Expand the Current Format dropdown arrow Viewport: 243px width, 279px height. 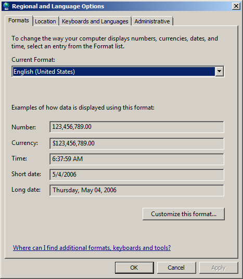pyautogui.click(x=219, y=71)
